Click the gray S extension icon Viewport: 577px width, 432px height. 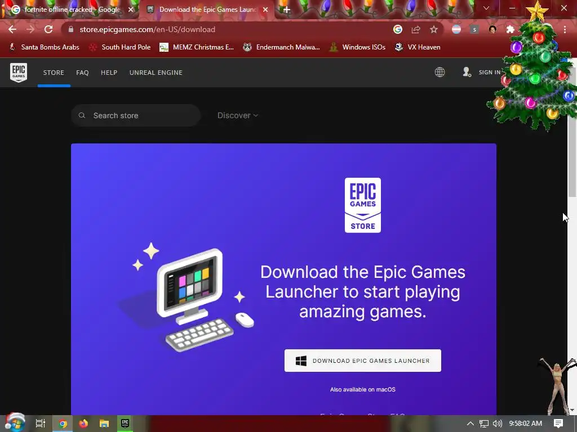pos(474,29)
